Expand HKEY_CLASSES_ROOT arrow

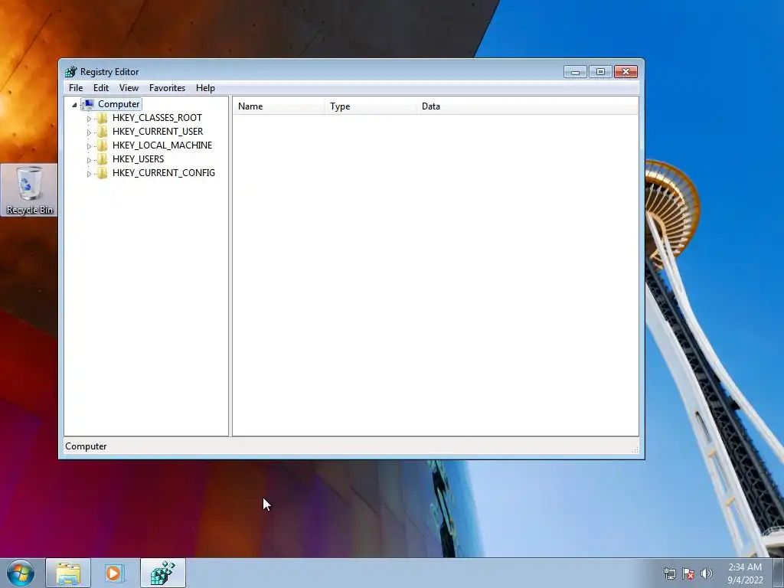point(89,119)
